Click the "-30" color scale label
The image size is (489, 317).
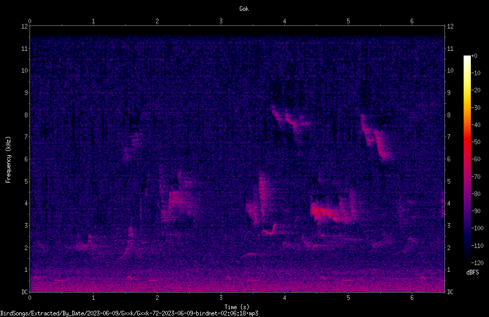[x=476, y=108]
